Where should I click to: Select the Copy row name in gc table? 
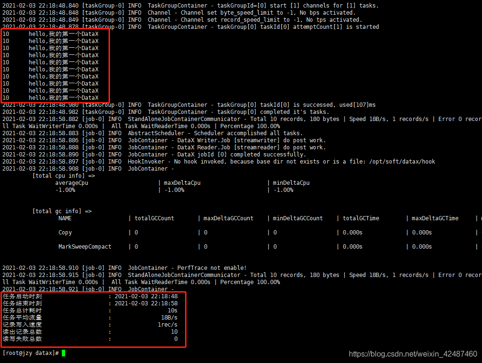(65, 233)
